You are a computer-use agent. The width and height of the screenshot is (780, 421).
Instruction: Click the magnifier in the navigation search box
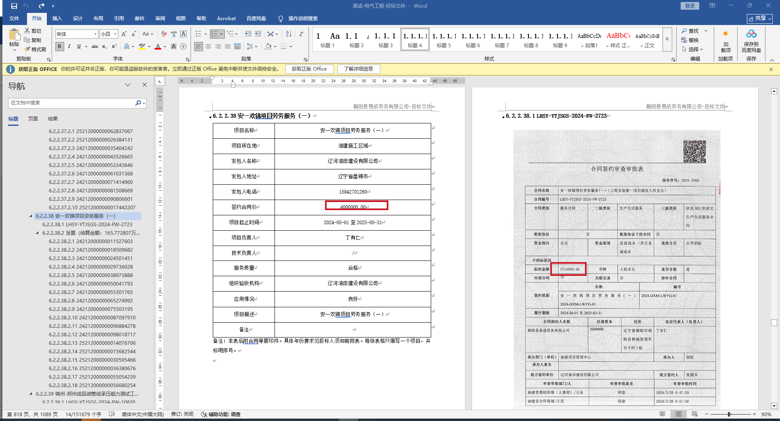(x=138, y=103)
